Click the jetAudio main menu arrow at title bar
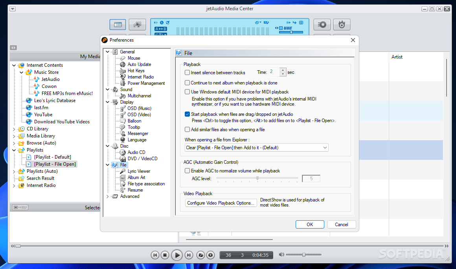Image resolution: width=456 pixels, height=269 pixels. 13,9
